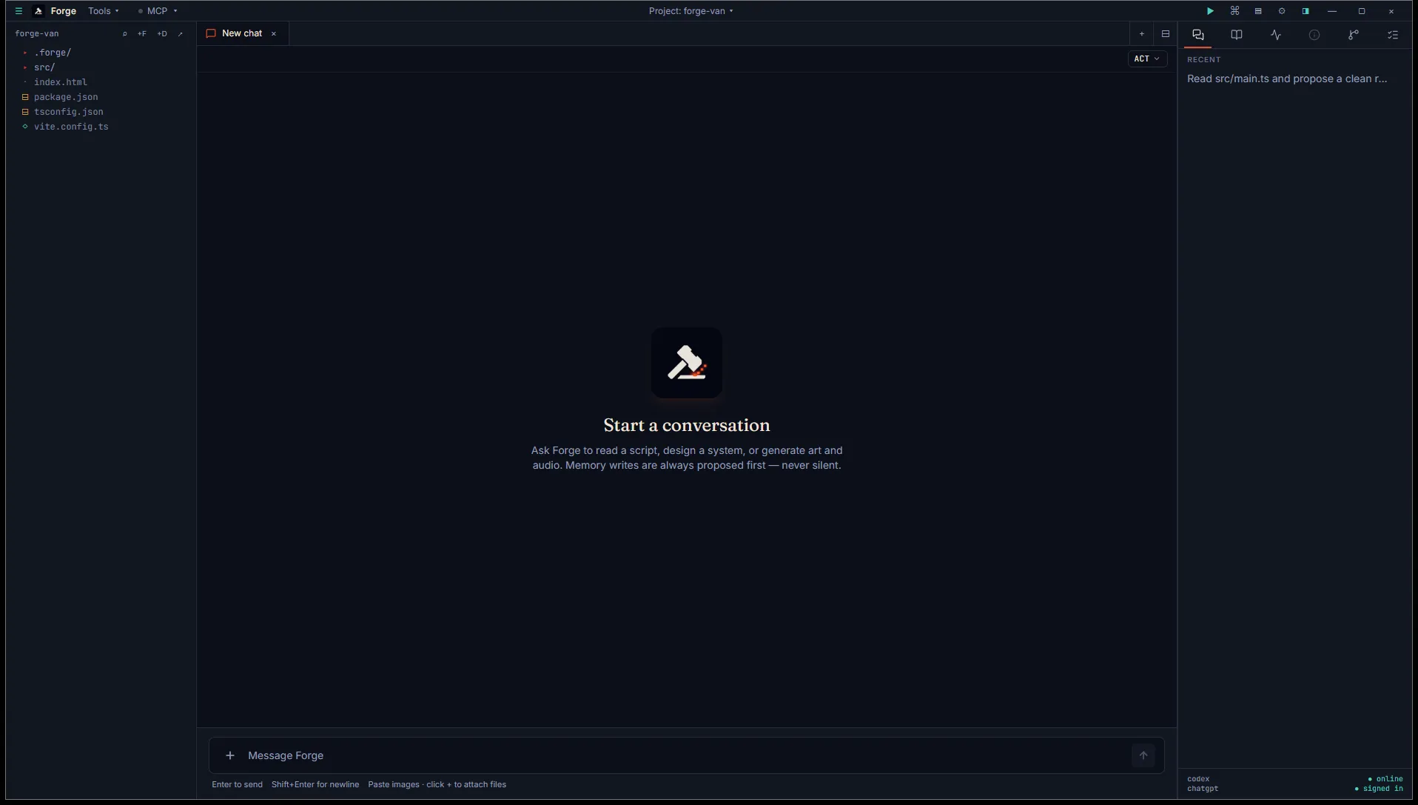Expand the src/ folder
The height and width of the screenshot is (805, 1418).
[x=44, y=67]
